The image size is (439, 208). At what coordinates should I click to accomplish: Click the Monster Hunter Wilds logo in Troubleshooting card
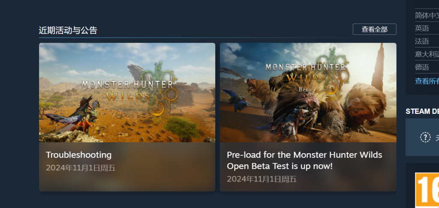click(x=127, y=90)
